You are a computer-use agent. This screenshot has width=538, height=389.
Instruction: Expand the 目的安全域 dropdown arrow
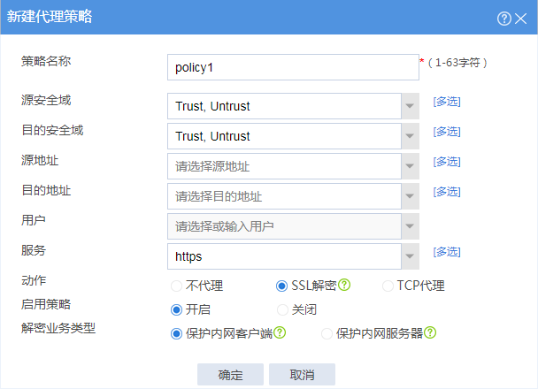pyautogui.click(x=410, y=136)
